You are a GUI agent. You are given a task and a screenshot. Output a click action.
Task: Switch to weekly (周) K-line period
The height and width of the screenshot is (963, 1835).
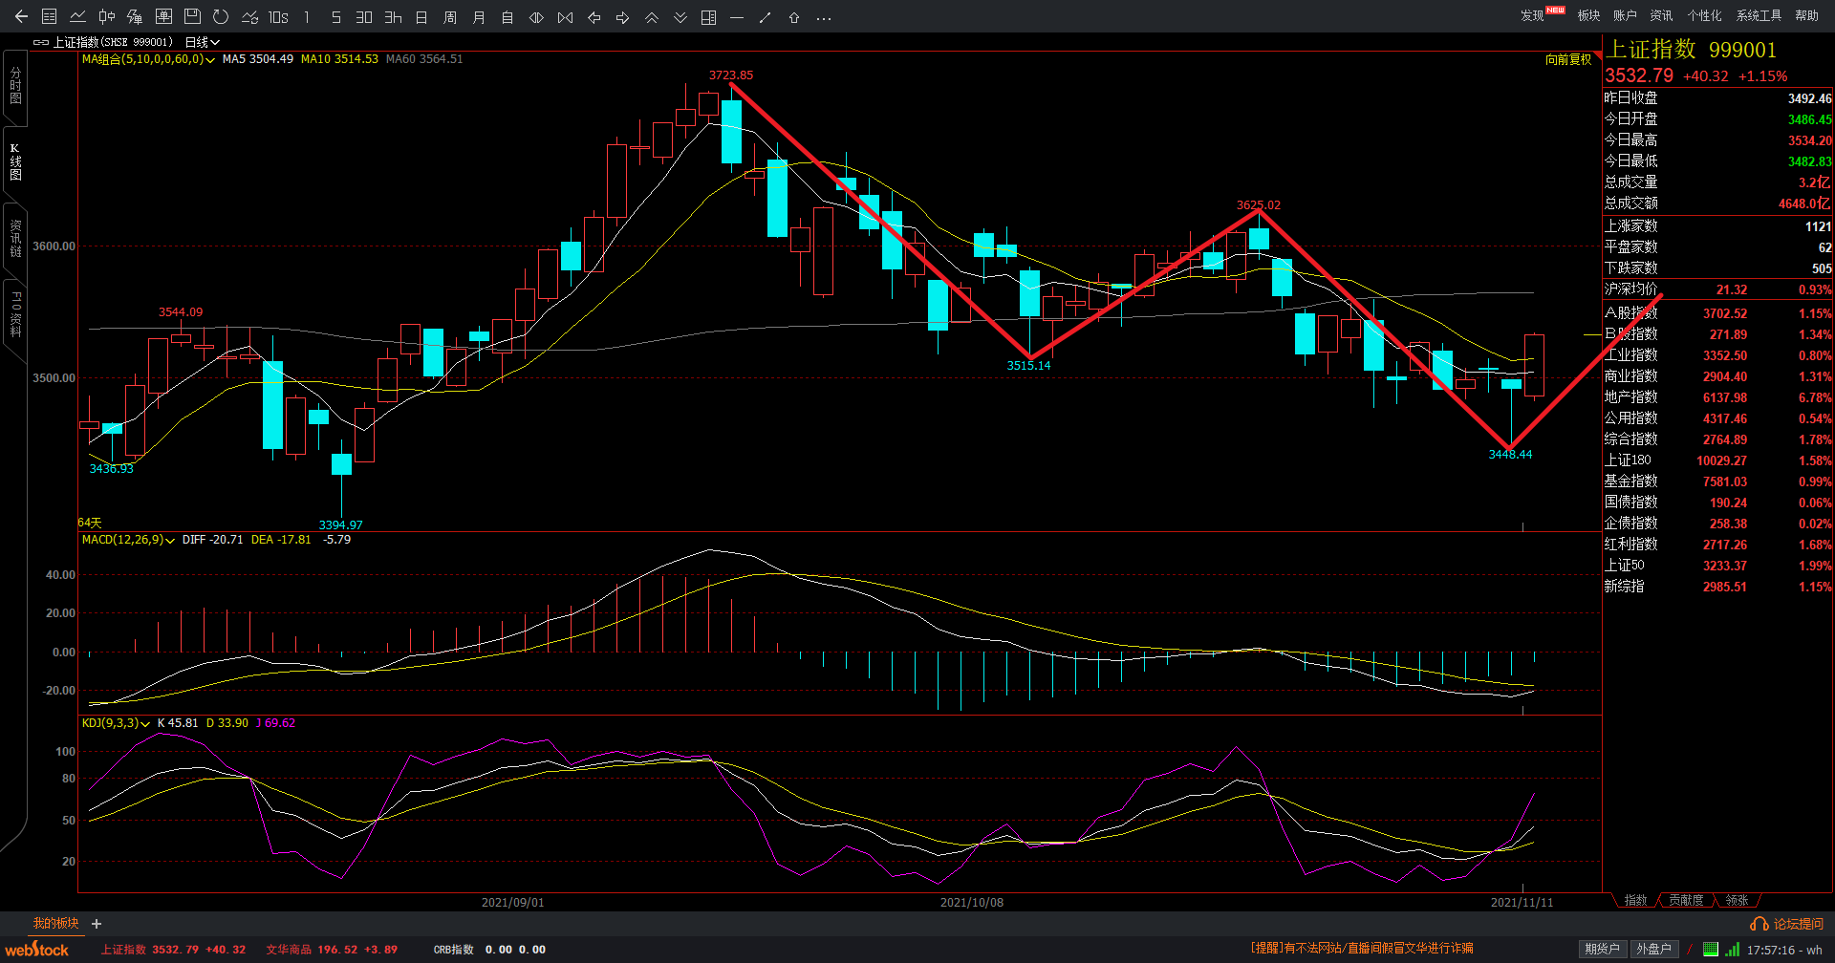point(450,17)
